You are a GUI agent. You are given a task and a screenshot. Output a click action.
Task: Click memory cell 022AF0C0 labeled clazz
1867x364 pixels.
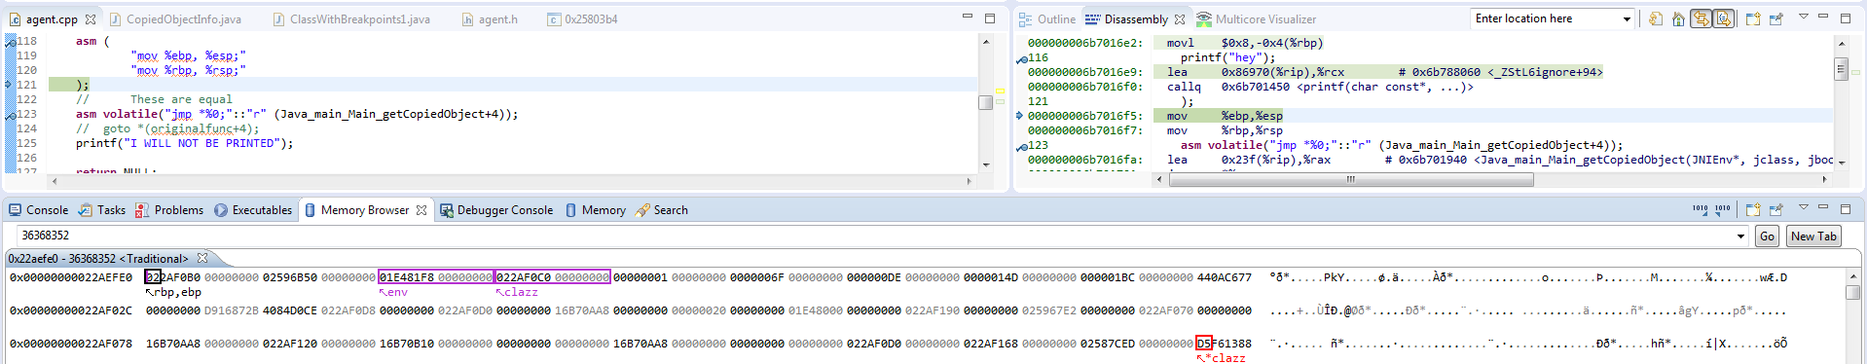click(x=524, y=277)
